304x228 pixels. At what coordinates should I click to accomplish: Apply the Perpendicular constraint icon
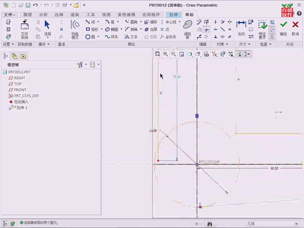tap(216, 37)
